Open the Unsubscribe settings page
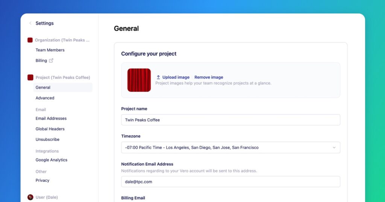This screenshot has height=202, width=385. 47,139
